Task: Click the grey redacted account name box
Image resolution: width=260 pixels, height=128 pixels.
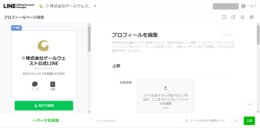Action: coord(225,6)
